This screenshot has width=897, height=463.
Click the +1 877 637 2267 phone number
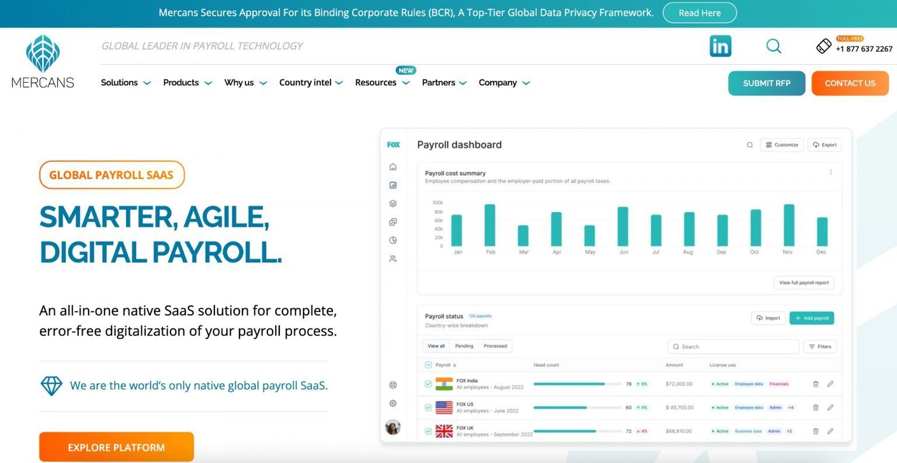pos(864,49)
